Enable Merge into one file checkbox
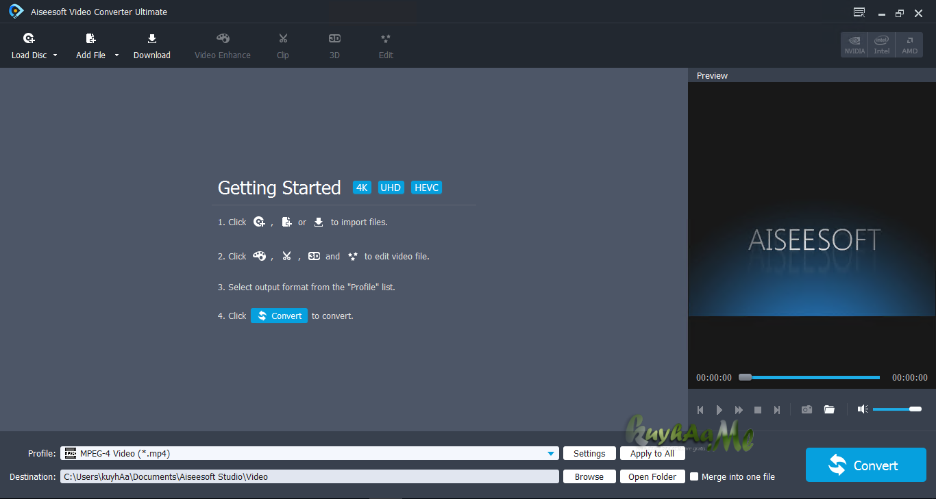 (x=694, y=476)
